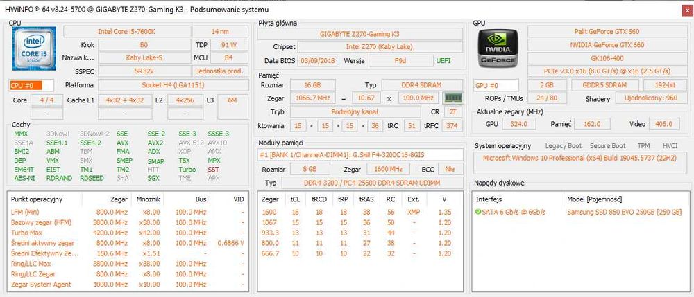Click the DDR4 SDRAM type field
694x297 pixels.
click(422, 84)
